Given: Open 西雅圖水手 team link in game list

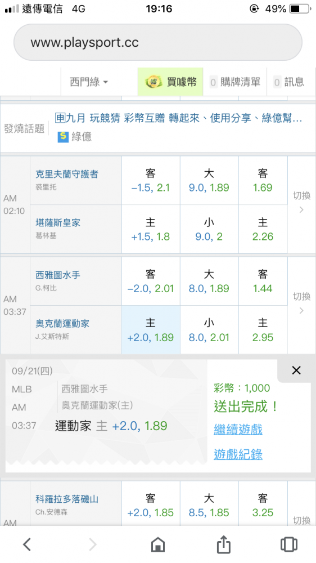Looking at the screenshot, I should coord(58,275).
